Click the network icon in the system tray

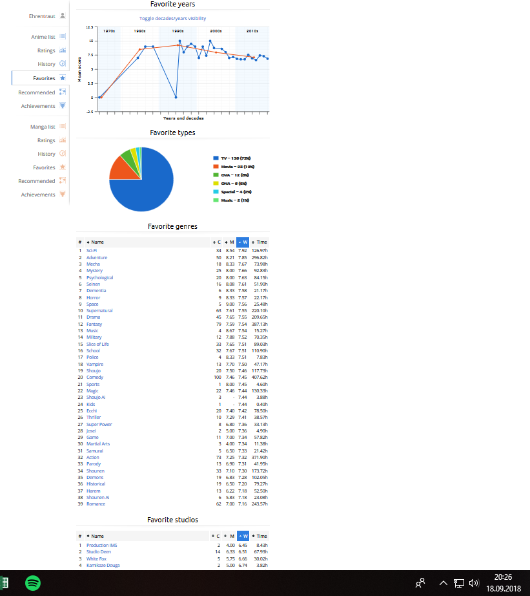458,583
